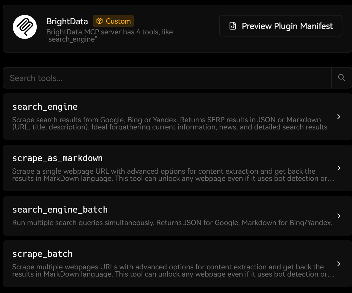Screen dimensions: 352x293
Task: Click the magnifying glass search icon
Action: click(x=342, y=78)
